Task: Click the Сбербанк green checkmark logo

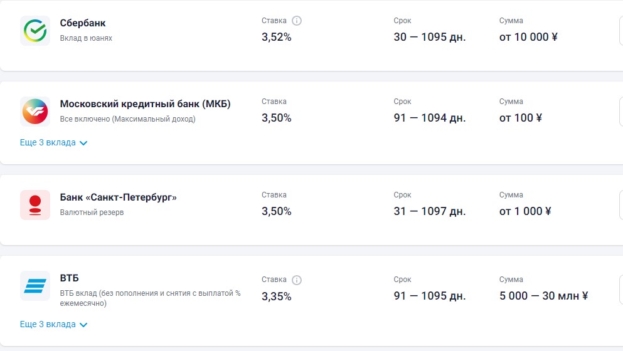Action: pyautogui.click(x=35, y=31)
